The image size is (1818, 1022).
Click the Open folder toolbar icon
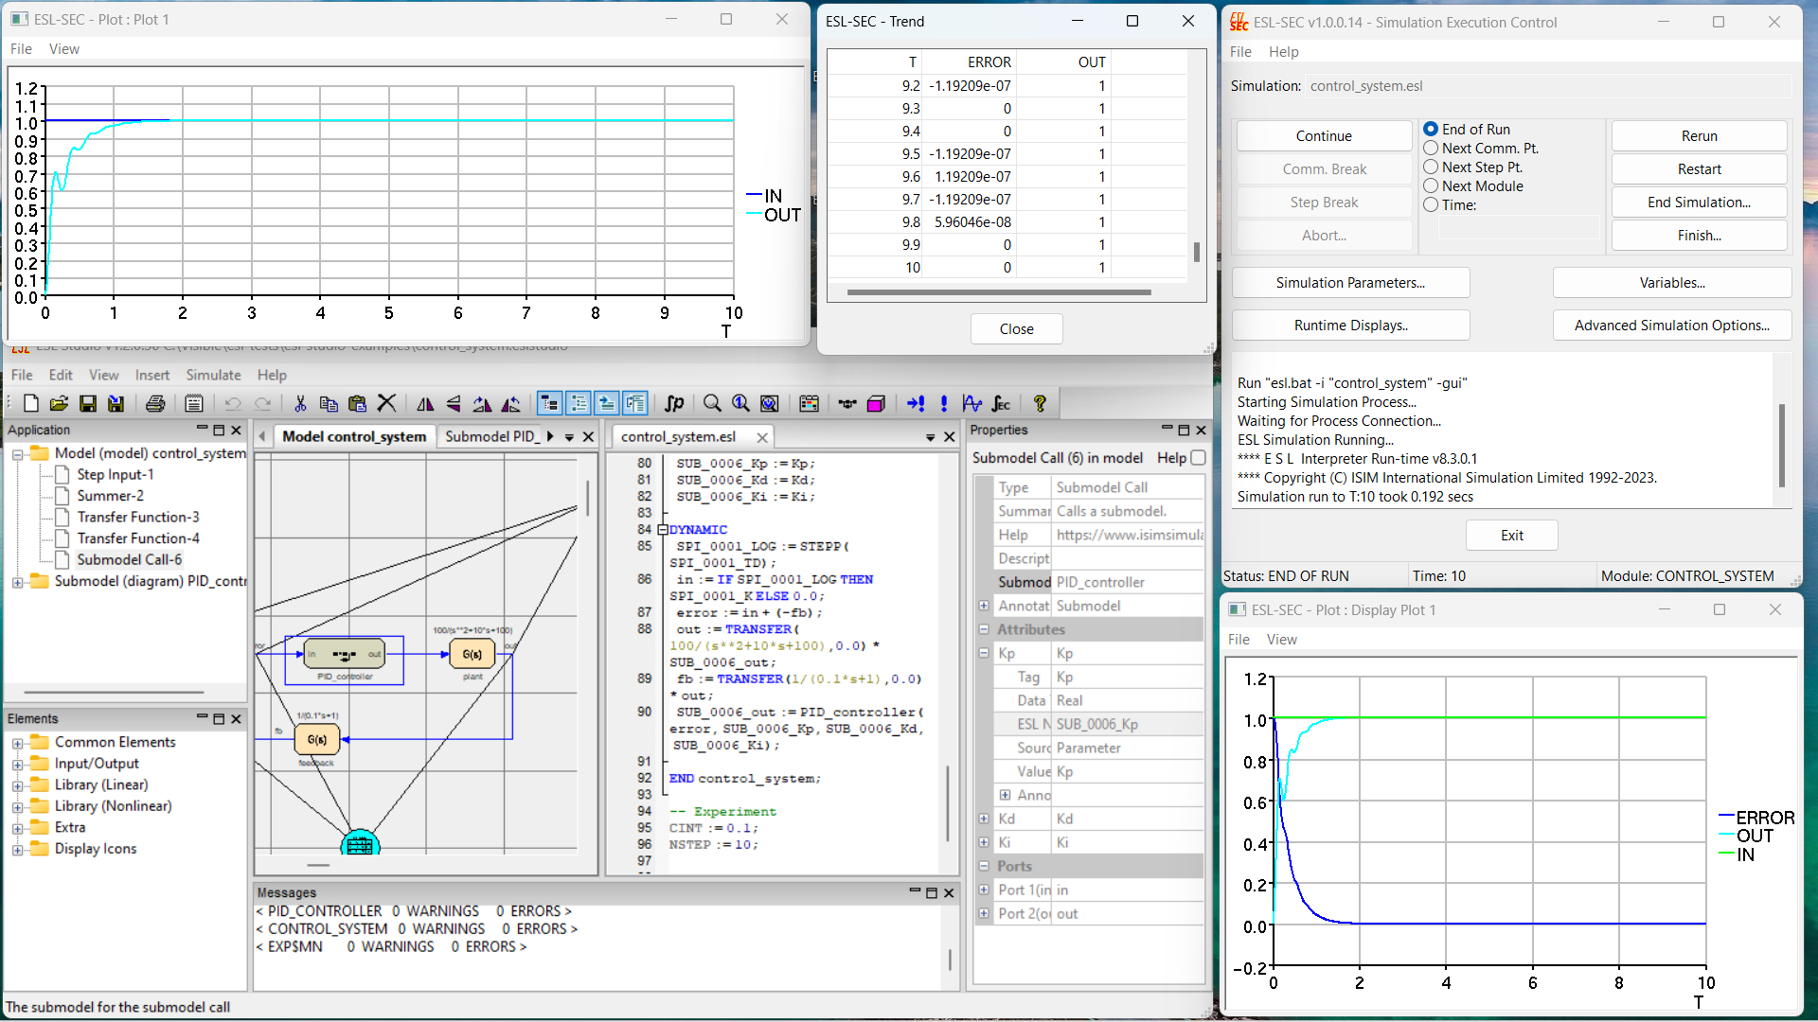pyautogui.click(x=59, y=404)
